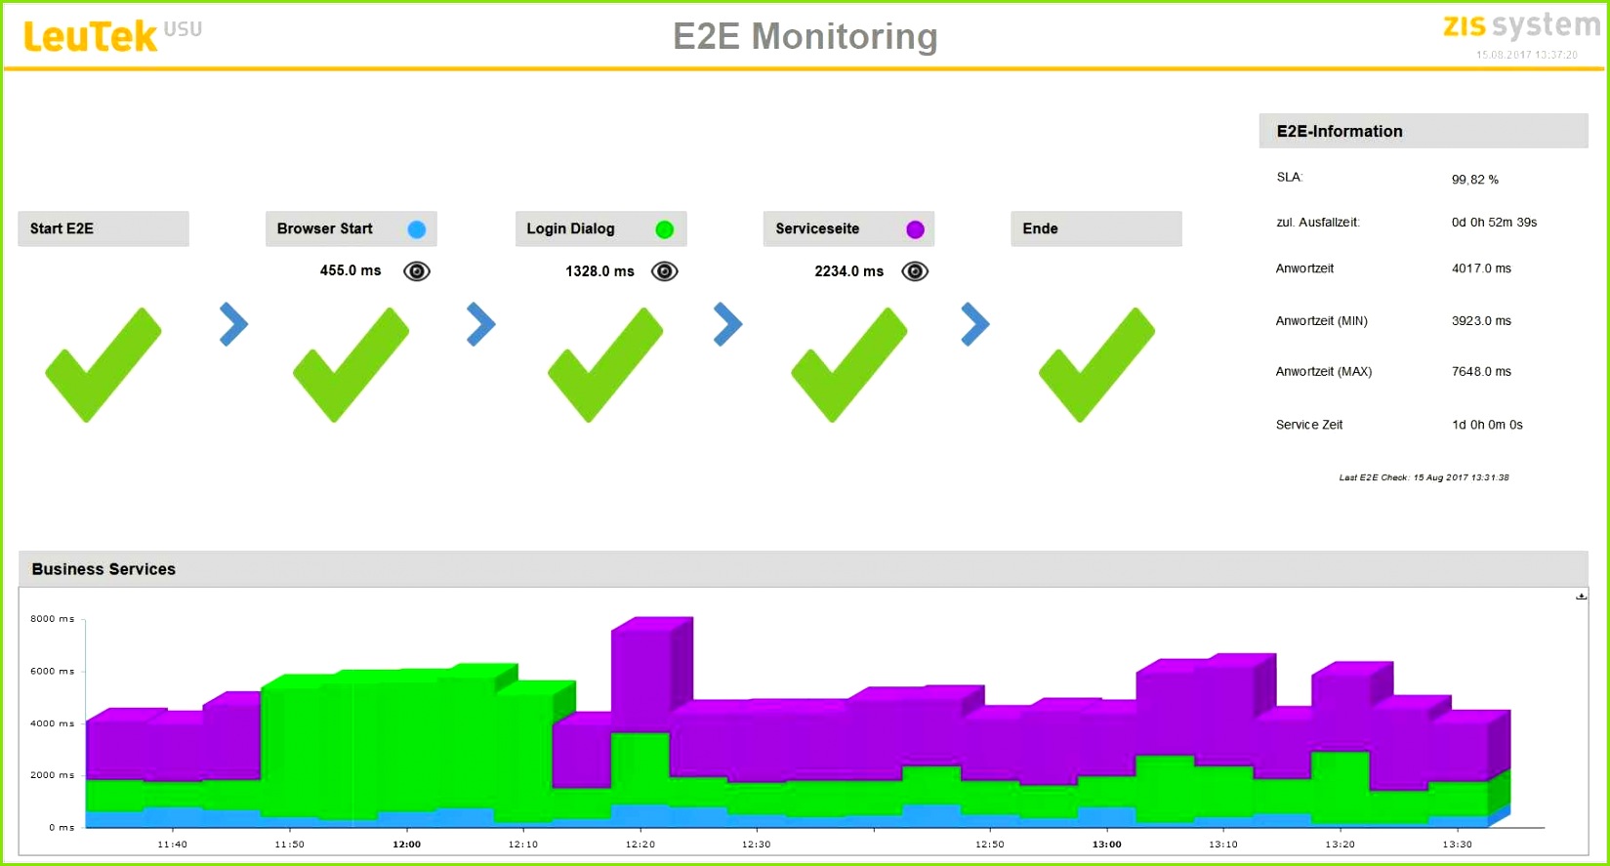Click the 2234.0 ms Serviceseite value
The width and height of the screenshot is (1610, 866).
point(849,271)
